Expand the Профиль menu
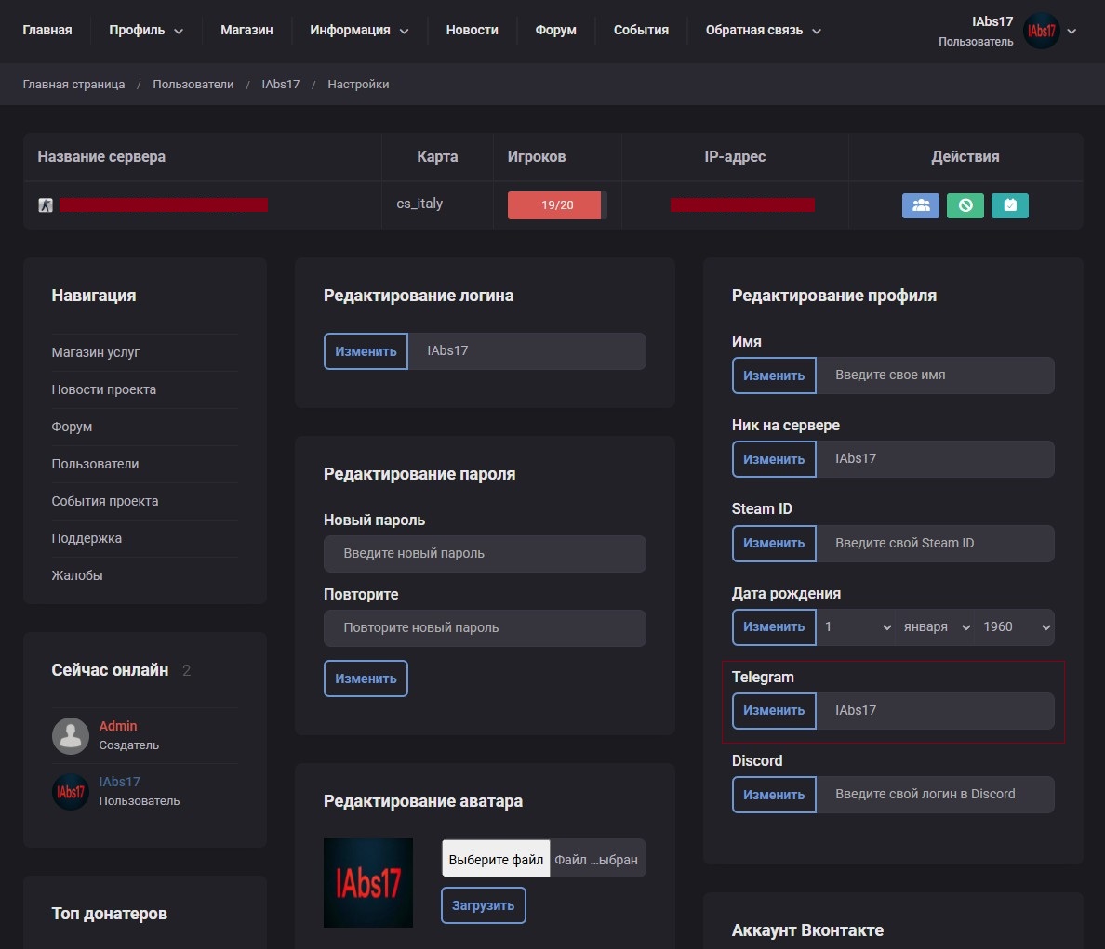This screenshot has width=1105, height=949. tap(146, 31)
